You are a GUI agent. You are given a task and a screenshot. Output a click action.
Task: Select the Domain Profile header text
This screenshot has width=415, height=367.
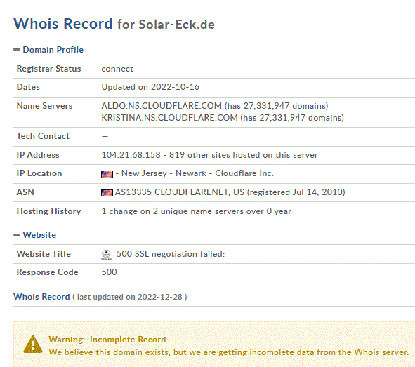click(x=53, y=50)
